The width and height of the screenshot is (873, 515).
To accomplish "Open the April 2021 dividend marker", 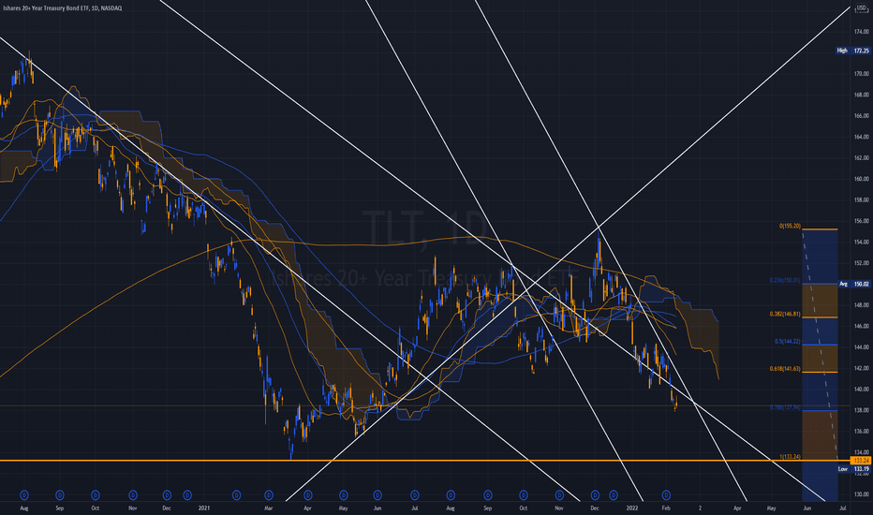I will [x=308, y=494].
